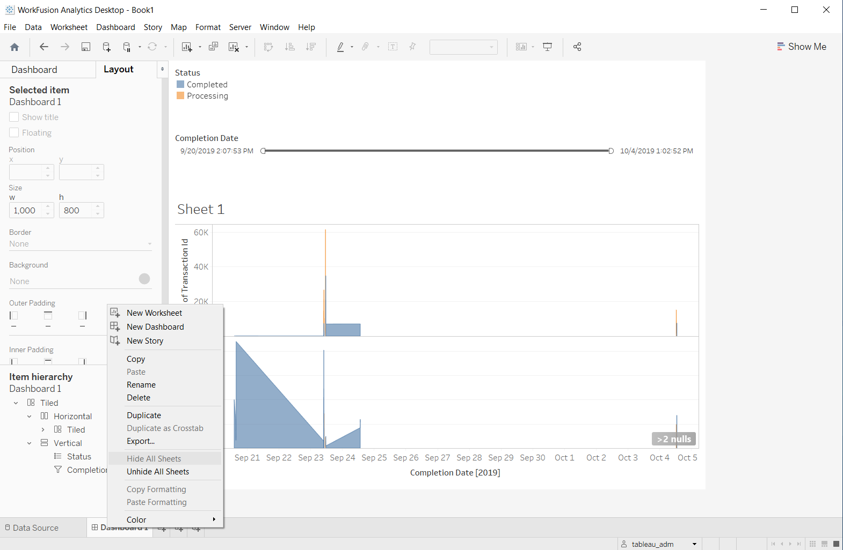843x550 pixels.
Task: Toggle left Outer Padding icon
Action: click(14, 315)
